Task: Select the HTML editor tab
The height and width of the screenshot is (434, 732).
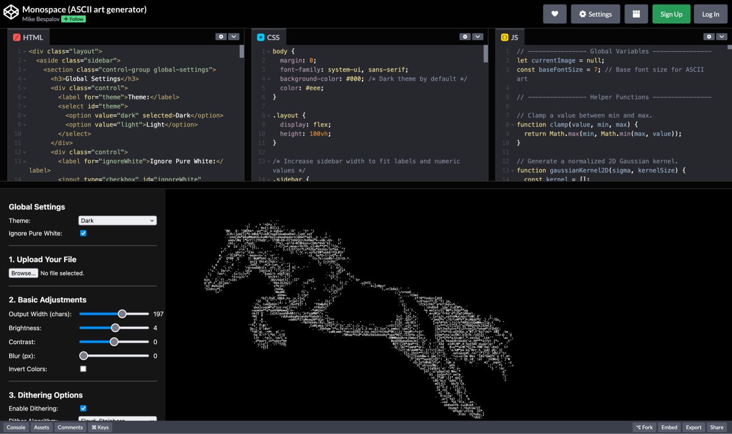Action: pyautogui.click(x=29, y=37)
